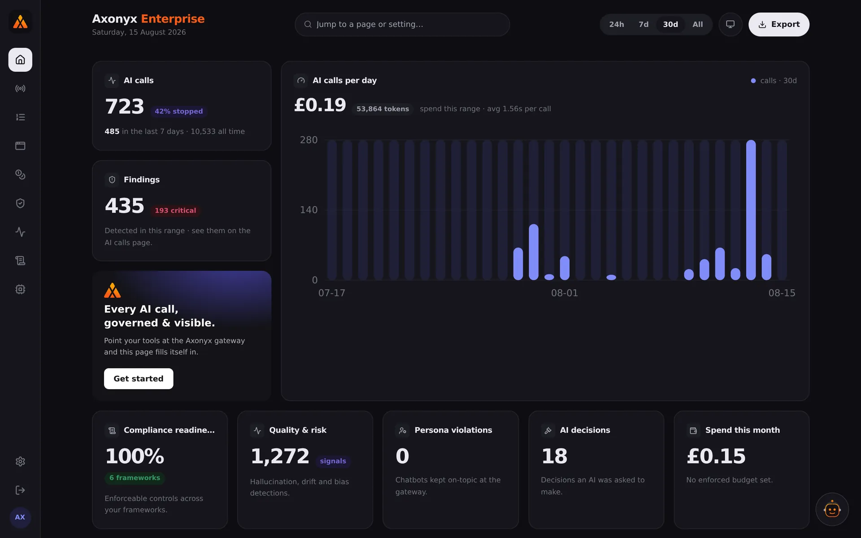861x538 pixels.
Task: Click the 18 AI decisions value
Action: tap(554, 456)
